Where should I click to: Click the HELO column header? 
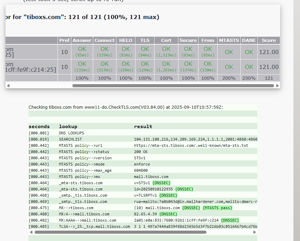tap(126, 41)
